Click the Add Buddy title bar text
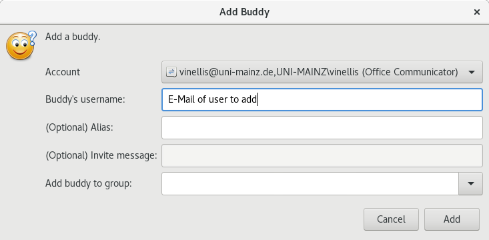This screenshot has height=240, width=489. tap(244, 12)
